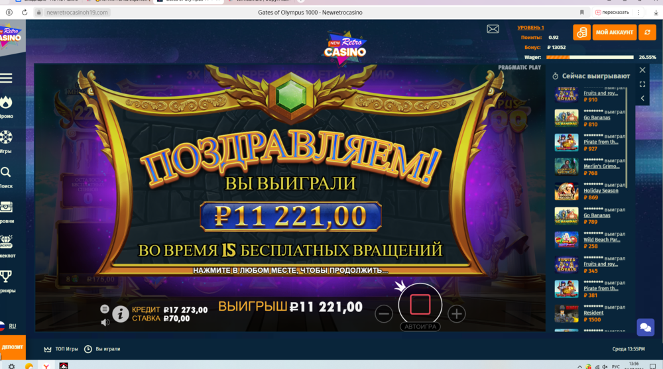The width and height of the screenshot is (663, 369).
Task: Open the Games chip icon
Action: 6,137
